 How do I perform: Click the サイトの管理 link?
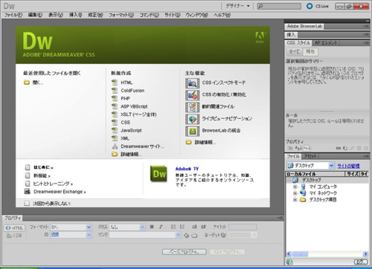[348, 166]
